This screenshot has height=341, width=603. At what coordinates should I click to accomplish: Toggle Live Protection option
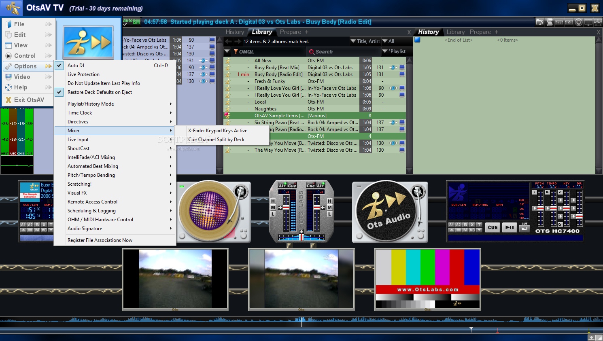[x=115, y=74]
